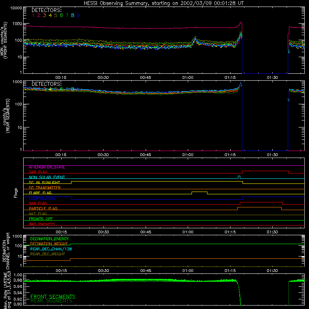Click the NON_SOLAR_EVENT spike near 01:18

239,177
